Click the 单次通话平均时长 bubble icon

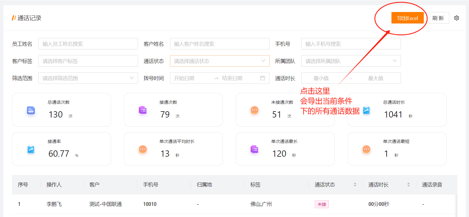[x=143, y=149]
